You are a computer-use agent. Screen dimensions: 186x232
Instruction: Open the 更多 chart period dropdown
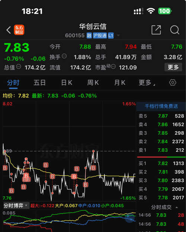(x=147, y=83)
